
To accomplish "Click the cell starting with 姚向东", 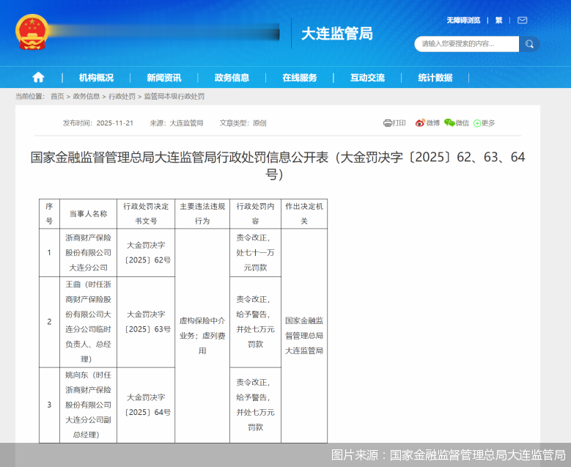I will [88, 405].
